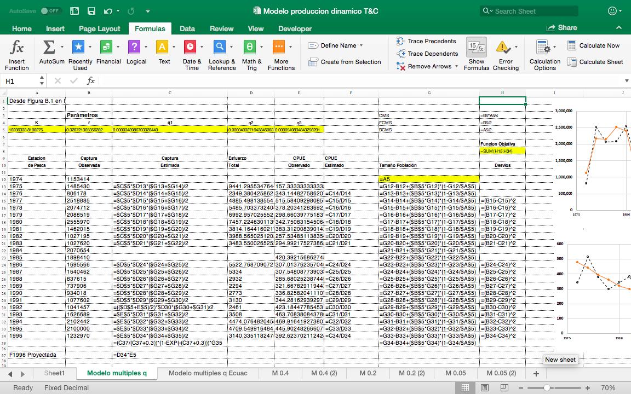Expand the Define Name dropdown arrow
Screen dimensions: 631x394
click(362, 46)
